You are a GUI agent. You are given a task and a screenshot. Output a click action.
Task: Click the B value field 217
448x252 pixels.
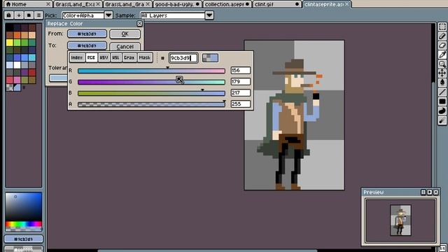tap(241, 93)
